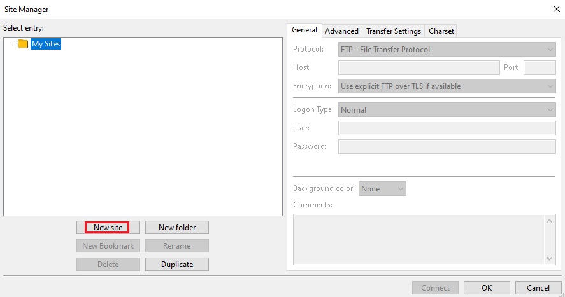The width and height of the screenshot is (565, 297).
Task: Cancel the Site Manager dialog
Action: click(538, 287)
